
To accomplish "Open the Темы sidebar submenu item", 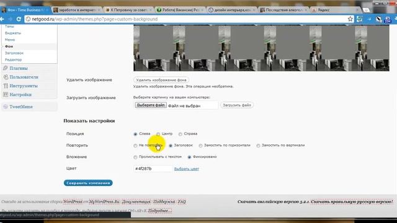I will pyautogui.click(x=9, y=26).
